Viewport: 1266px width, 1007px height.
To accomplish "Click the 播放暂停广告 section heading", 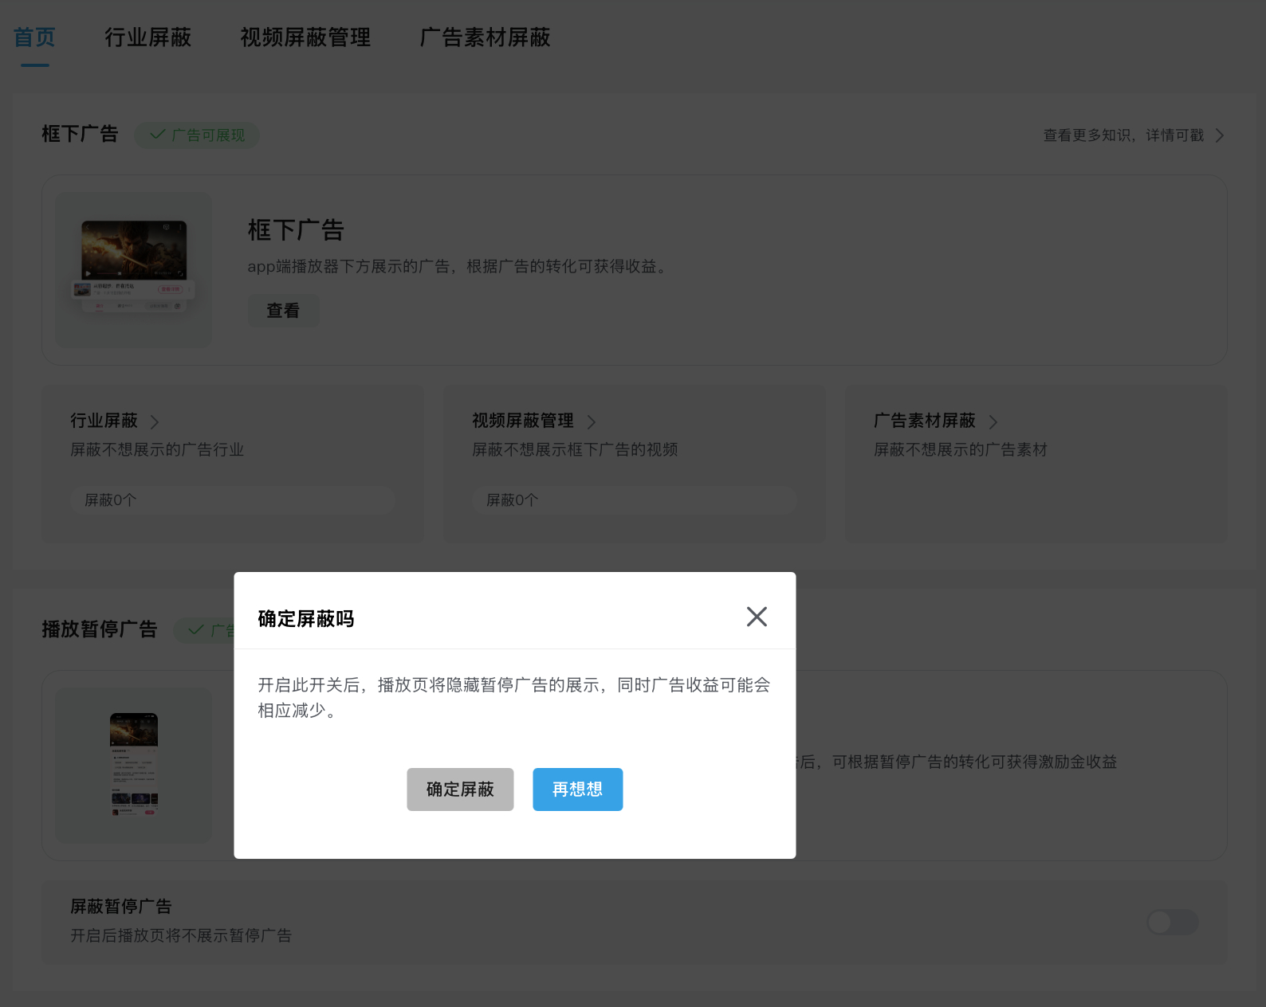I will pyautogui.click(x=100, y=629).
